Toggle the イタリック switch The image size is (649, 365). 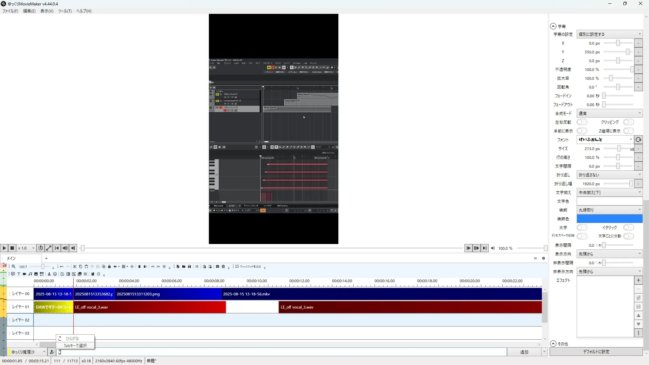[x=628, y=227]
